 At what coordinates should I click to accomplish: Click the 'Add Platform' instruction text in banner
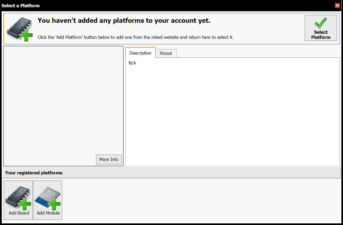pos(135,37)
